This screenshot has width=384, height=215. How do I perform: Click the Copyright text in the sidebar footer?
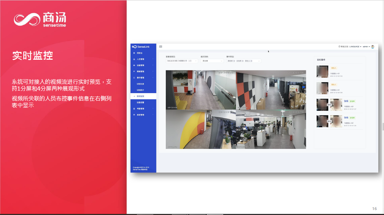(141, 168)
